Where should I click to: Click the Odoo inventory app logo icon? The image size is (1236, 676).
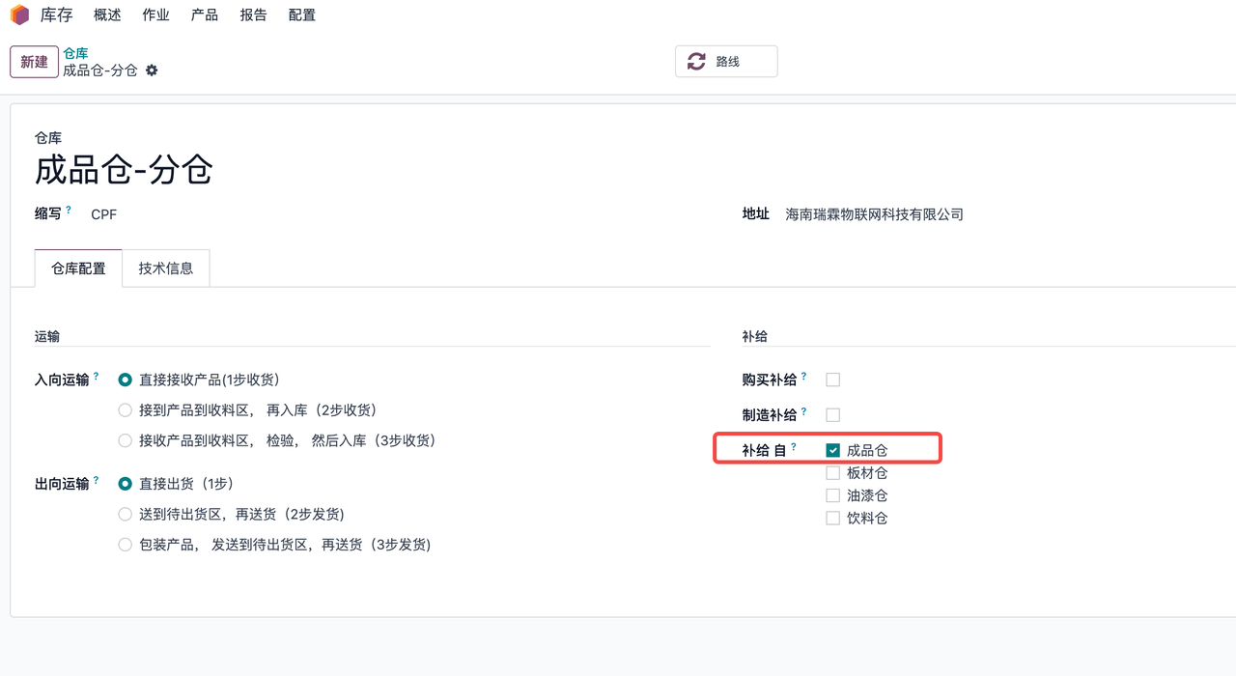click(20, 14)
